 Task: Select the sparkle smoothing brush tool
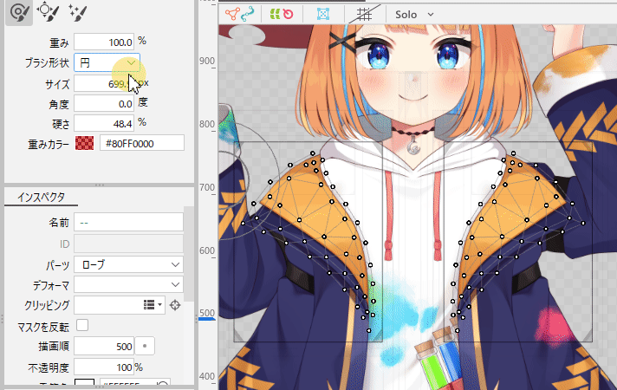[x=77, y=12]
